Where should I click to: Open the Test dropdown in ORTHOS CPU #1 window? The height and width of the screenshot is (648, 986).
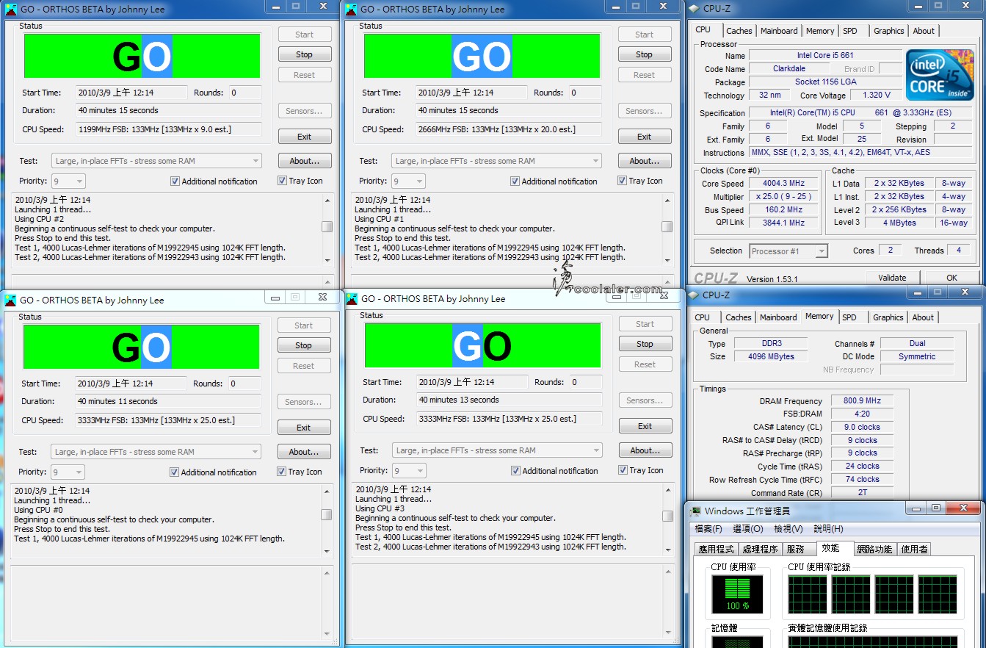[496, 161]
